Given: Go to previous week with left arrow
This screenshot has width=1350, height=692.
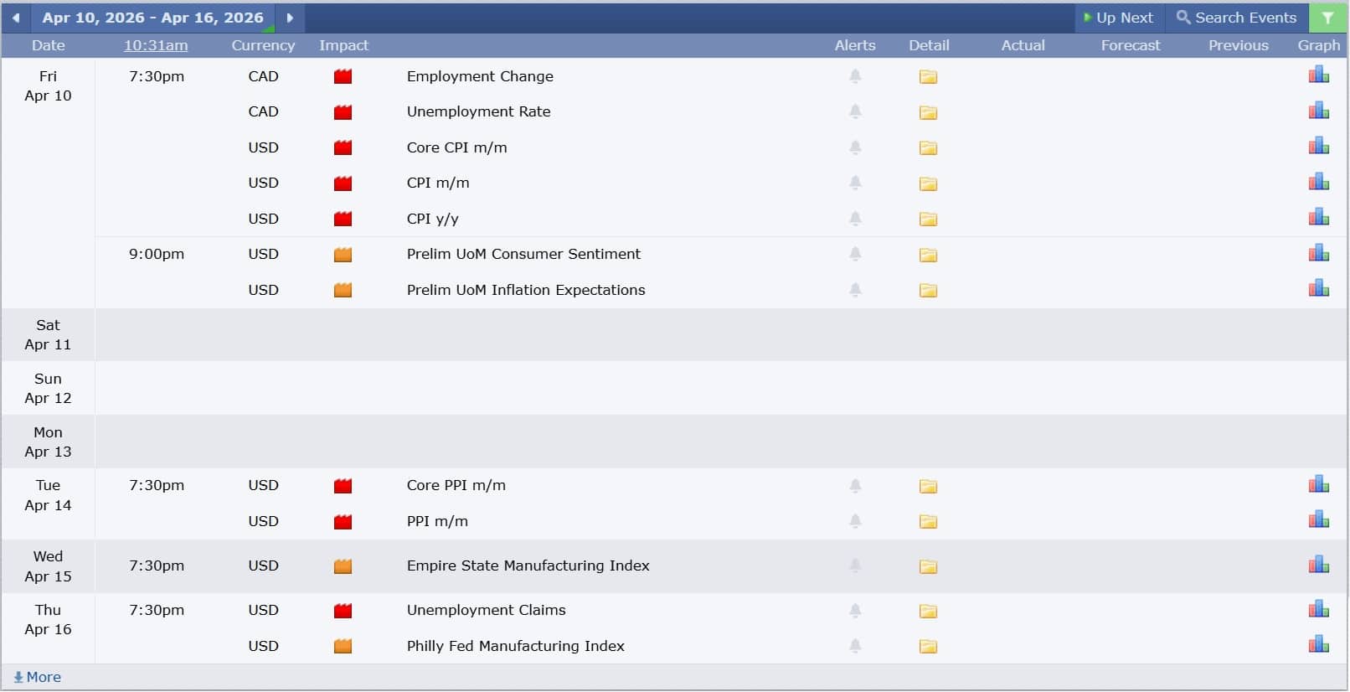Looking at the screenshot, I should coord(16,18).
